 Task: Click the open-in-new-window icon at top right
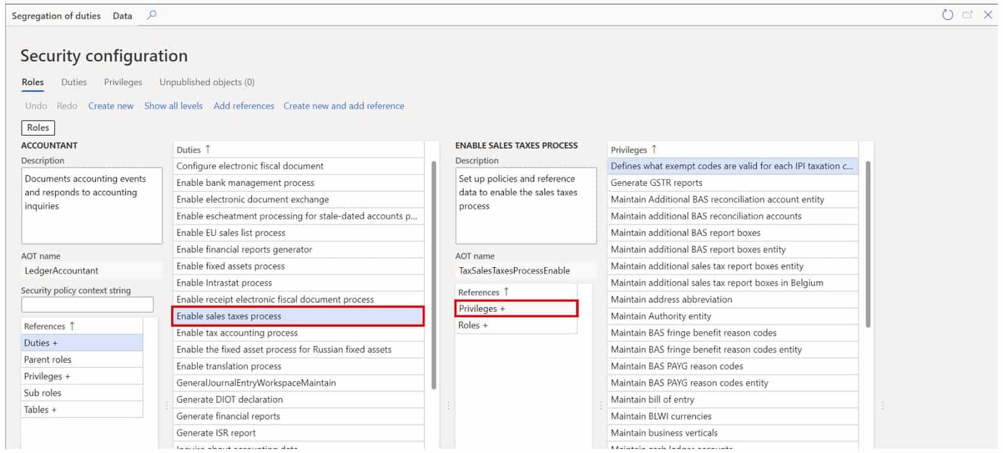[967, 15]
